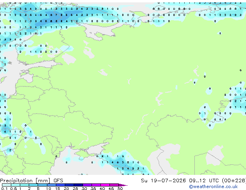Click the 'Precipitation [mm] GFS' title
Viewport: 246px width, 190px height.
(x=31, y=181)
